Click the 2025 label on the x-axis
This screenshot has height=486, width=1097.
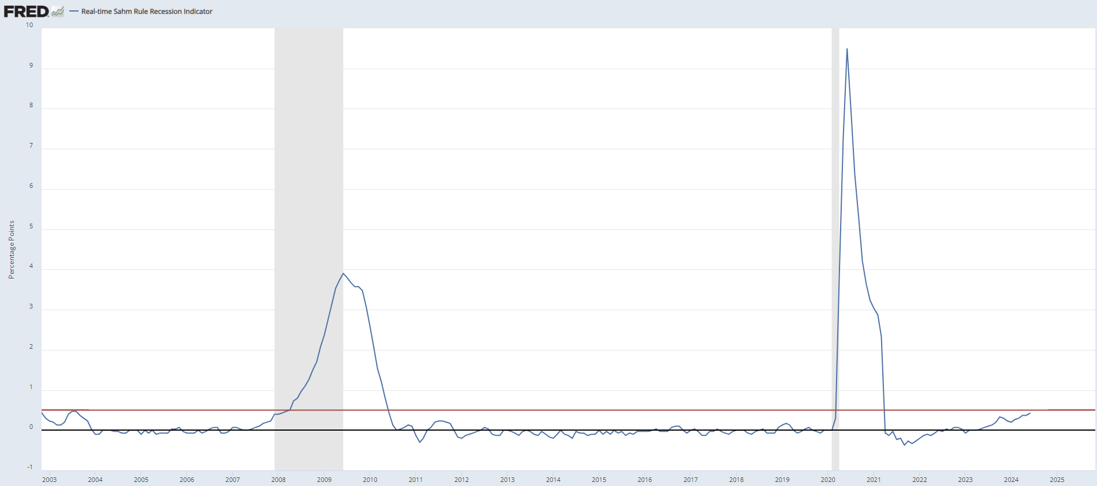(x=1057, y=480)
